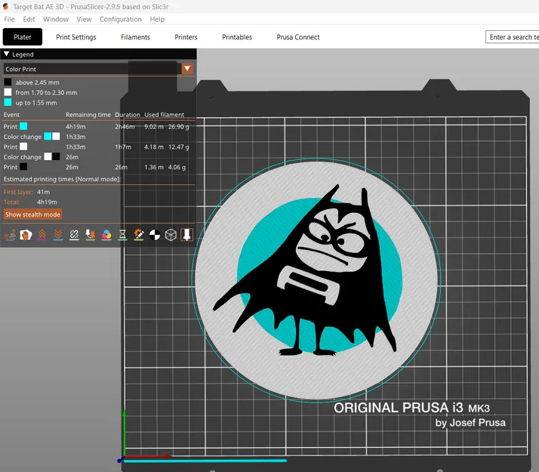This screenshot has height=472, width=539.
Task: Click the '4.06 g' filament weight
Action: [x=177, y=167]
